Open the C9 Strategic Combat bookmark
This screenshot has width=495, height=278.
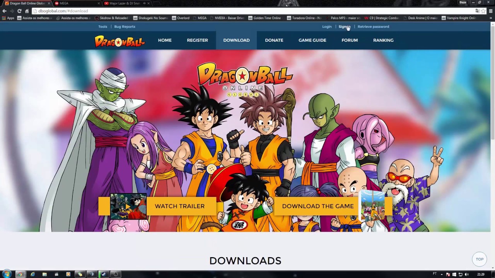381,18
